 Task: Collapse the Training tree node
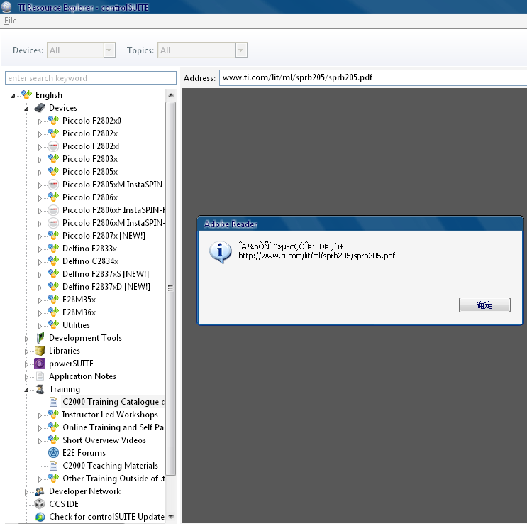click(x=26, y=390)
